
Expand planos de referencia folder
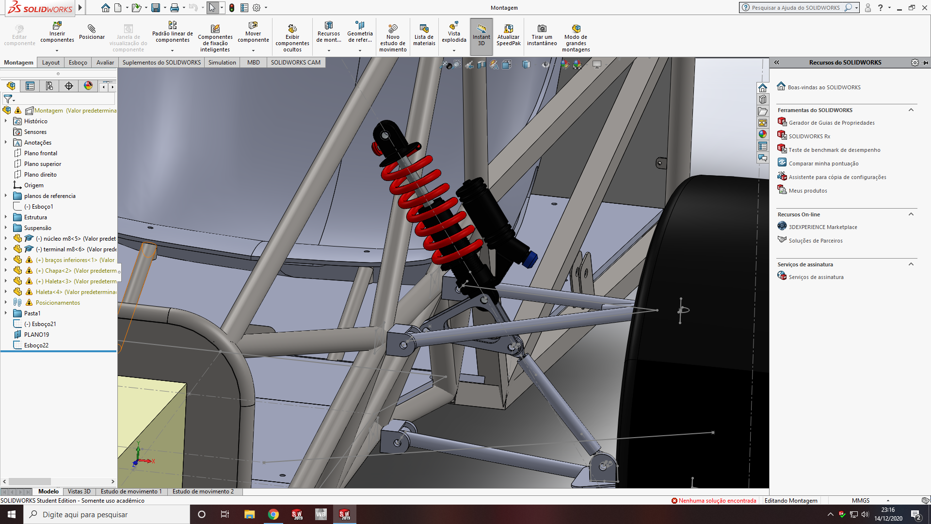pos(6,196)
